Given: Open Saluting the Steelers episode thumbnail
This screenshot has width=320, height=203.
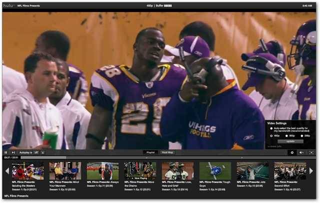Looking at the screenshot, I should 28,171.
